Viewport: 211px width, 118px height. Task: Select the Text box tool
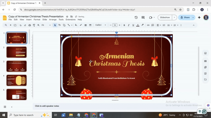[x=59, y=25]
